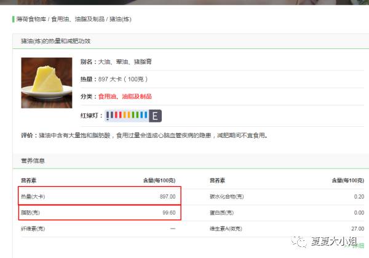Click the 碳水化合物(克) row label
The height and width of the screenshot is (258, 369).
pyautogui.click(x=226, y=197)
